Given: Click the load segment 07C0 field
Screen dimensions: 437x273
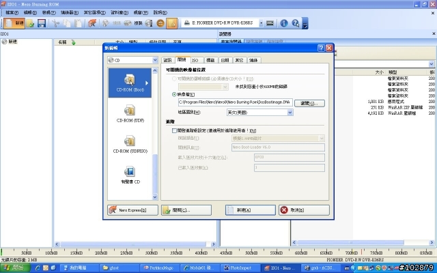Looking at the screenshot, I should [x=290, y=158].
